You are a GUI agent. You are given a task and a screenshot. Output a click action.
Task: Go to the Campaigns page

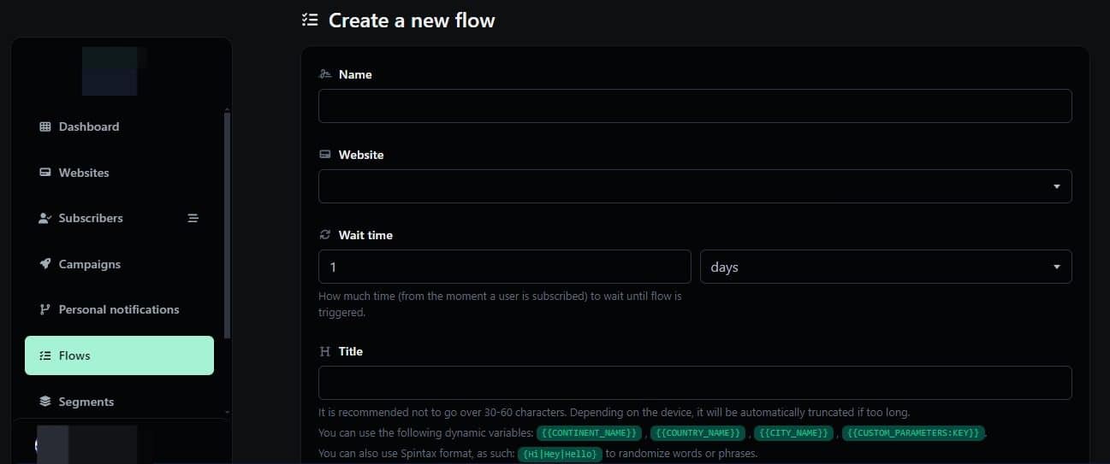(x=89, y=264)
